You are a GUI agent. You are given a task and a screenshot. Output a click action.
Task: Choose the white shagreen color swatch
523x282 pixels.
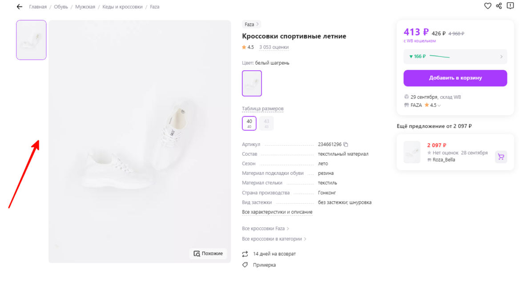coord(252,83)
